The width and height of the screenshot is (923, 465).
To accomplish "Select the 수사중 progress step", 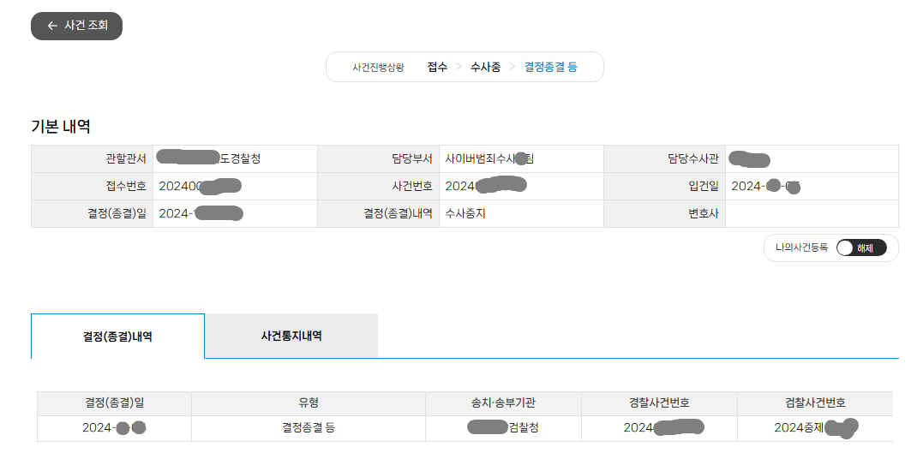I will [486, 67].
